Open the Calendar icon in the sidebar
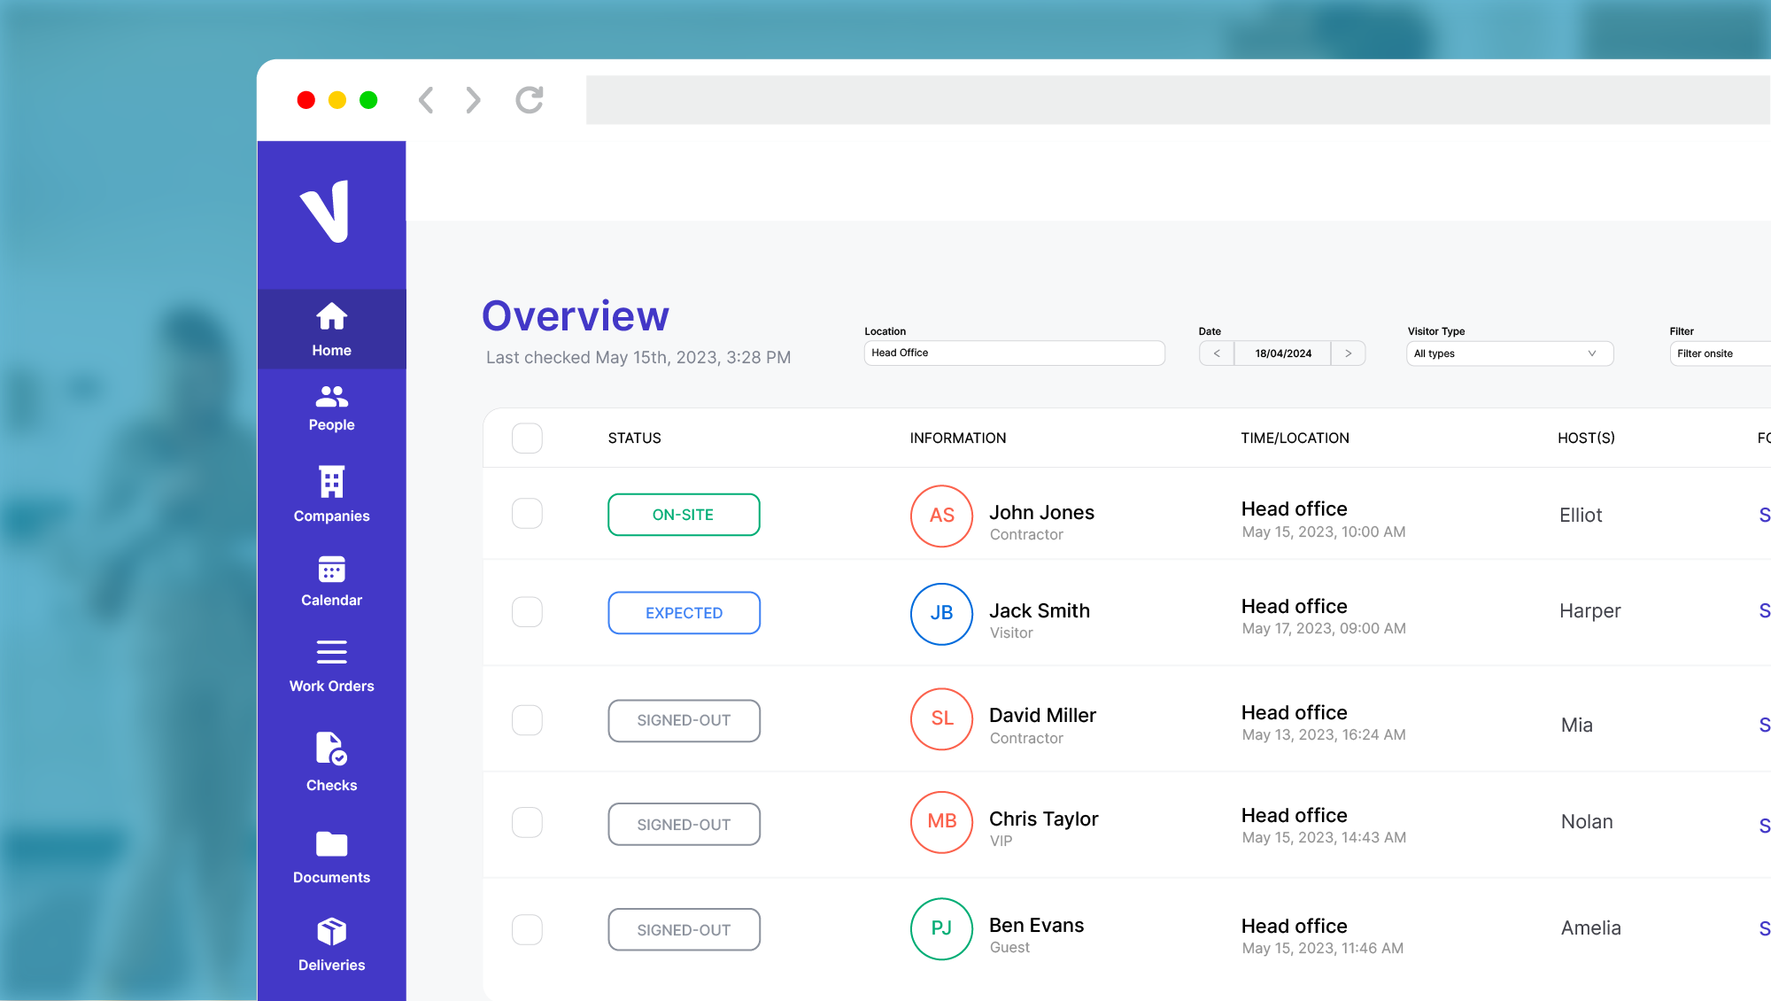The height and width of the screenshot is (1001, 1771). tap(331, 569)
